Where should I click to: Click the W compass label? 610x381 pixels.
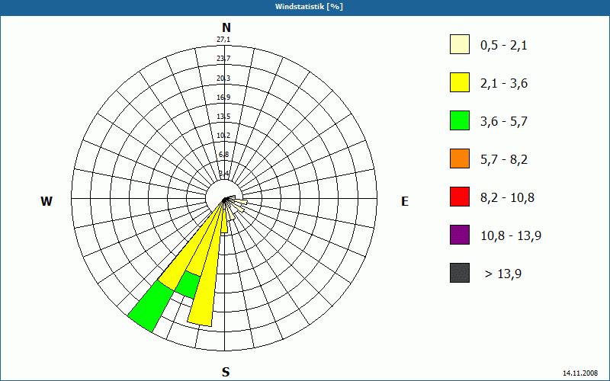click(47, 201)
